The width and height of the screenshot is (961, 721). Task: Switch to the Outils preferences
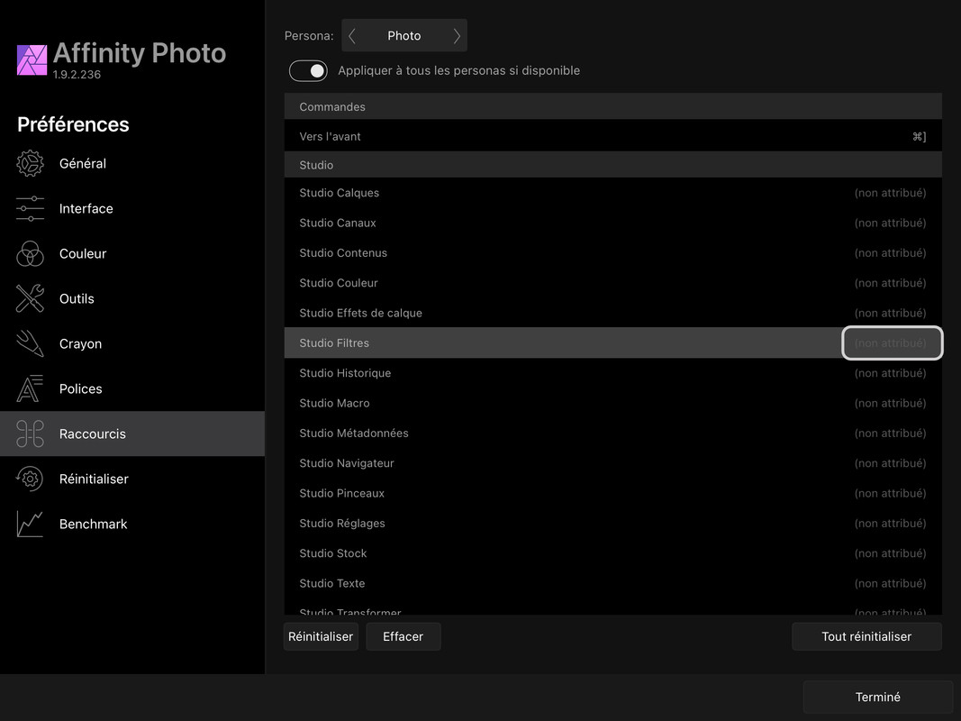(x=132, y=298)
